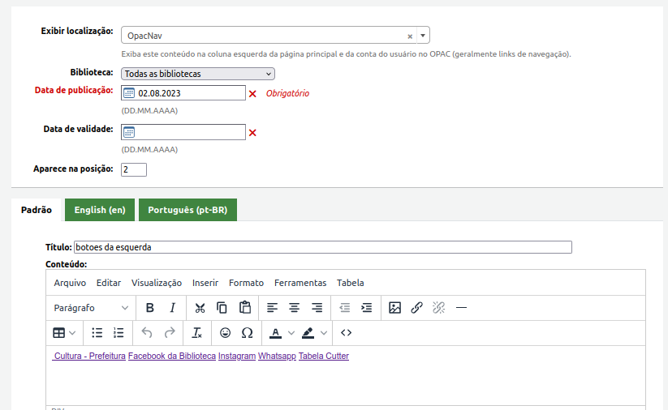Expand the OpacNav location dropdown arrow

[423, 36]
